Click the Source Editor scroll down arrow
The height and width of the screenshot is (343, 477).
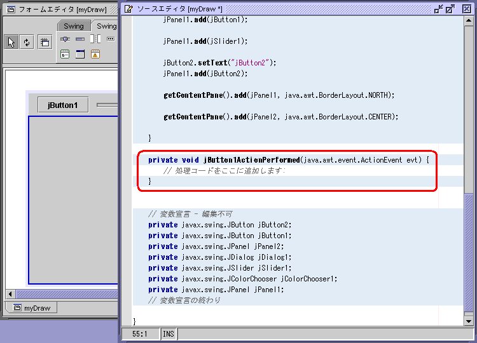[x=469, y=321]
